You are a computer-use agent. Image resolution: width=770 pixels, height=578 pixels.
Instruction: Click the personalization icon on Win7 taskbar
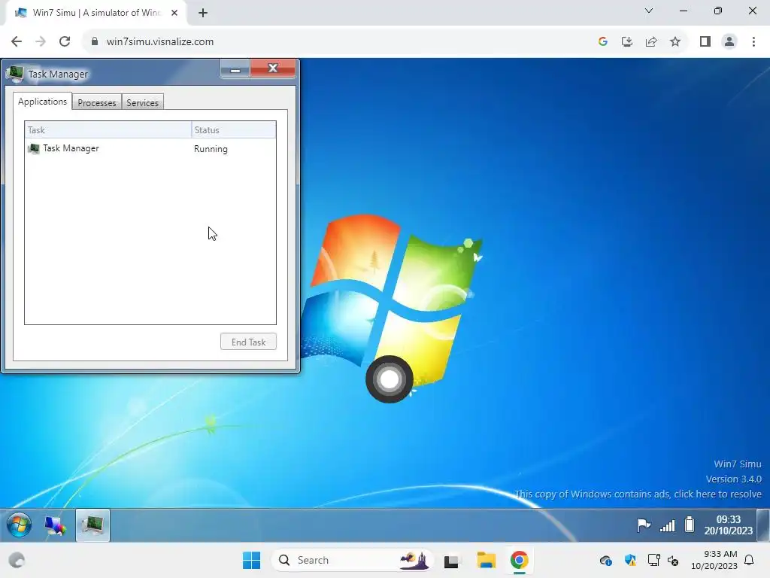(x=55, y=525)
